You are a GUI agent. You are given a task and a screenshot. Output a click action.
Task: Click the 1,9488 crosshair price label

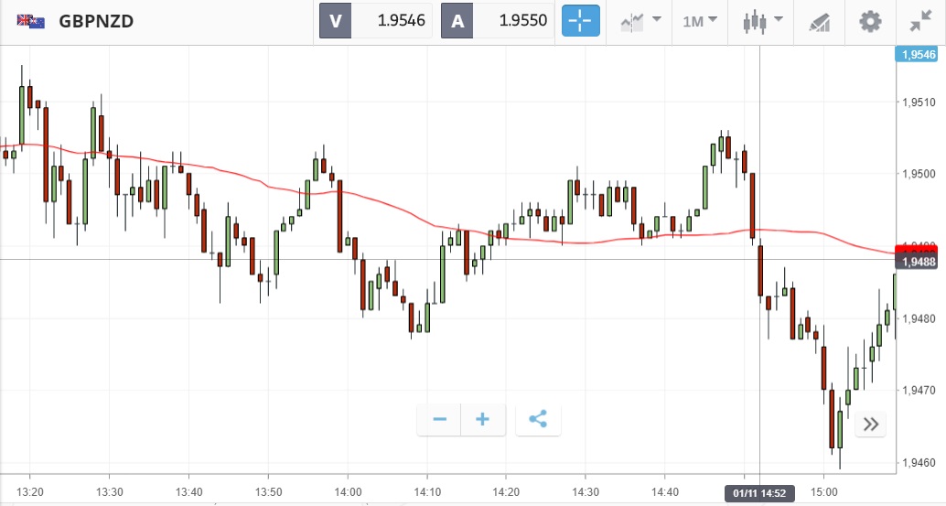pos(919,263)
